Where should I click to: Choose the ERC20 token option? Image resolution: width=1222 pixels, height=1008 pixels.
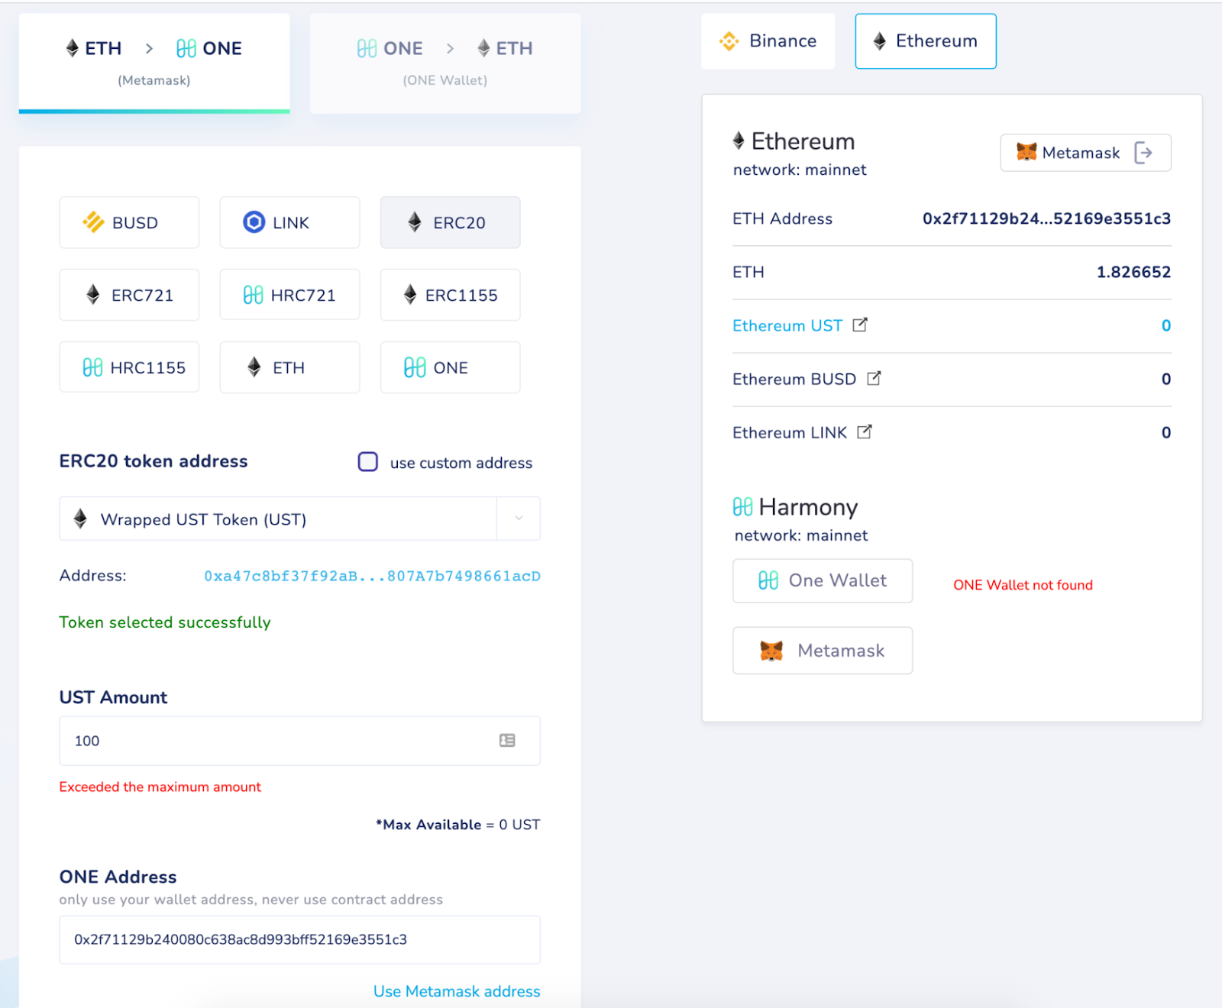coord(450,222)
